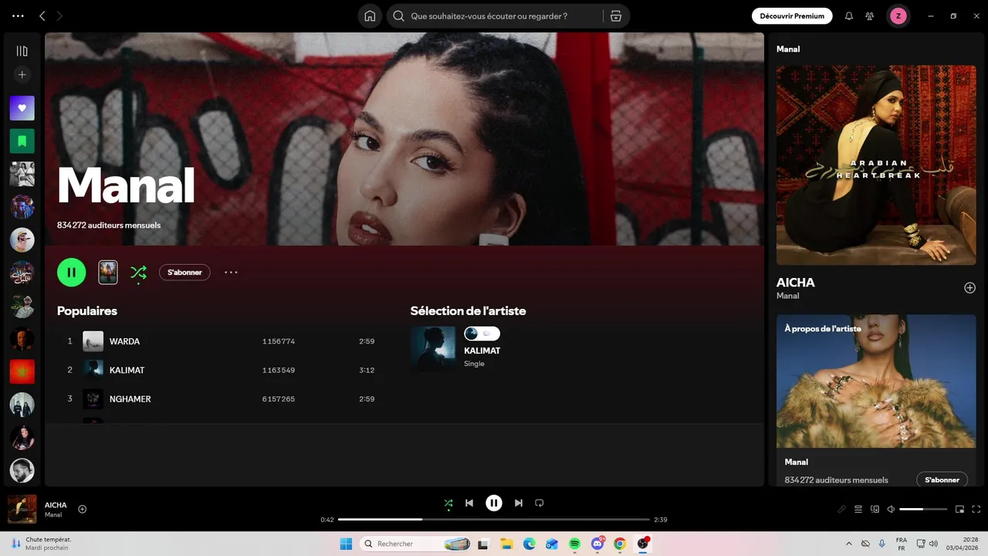Open KALIMAT single in Sélection de l'artiste
This screenshot has width=988, height=556.
point(482,351)
